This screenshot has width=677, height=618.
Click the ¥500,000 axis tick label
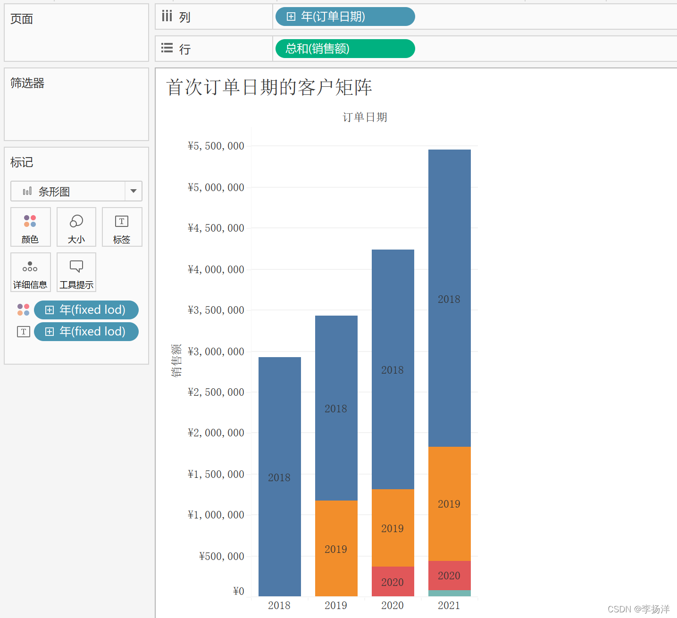(x=222, y=556)
